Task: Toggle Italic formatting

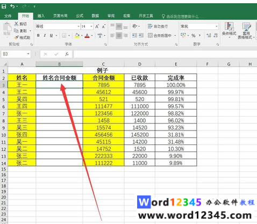Action: 45,35
